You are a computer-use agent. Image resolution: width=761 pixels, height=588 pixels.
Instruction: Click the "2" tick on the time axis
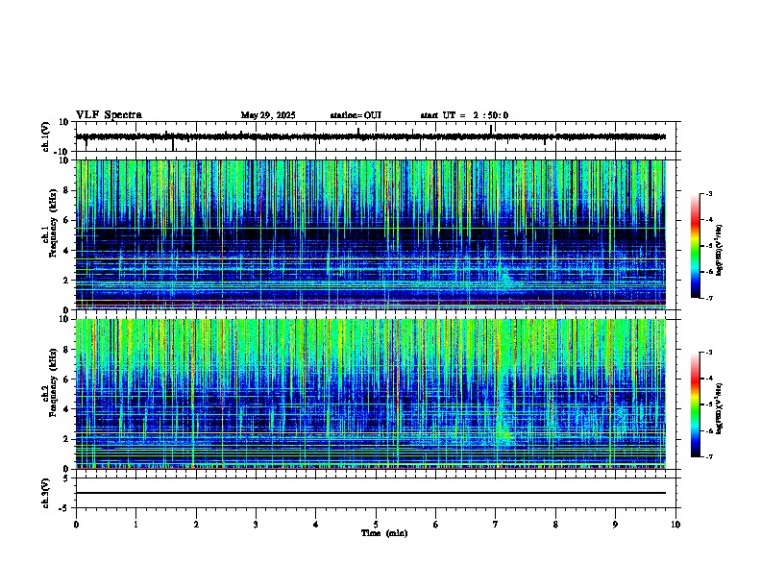196,525
